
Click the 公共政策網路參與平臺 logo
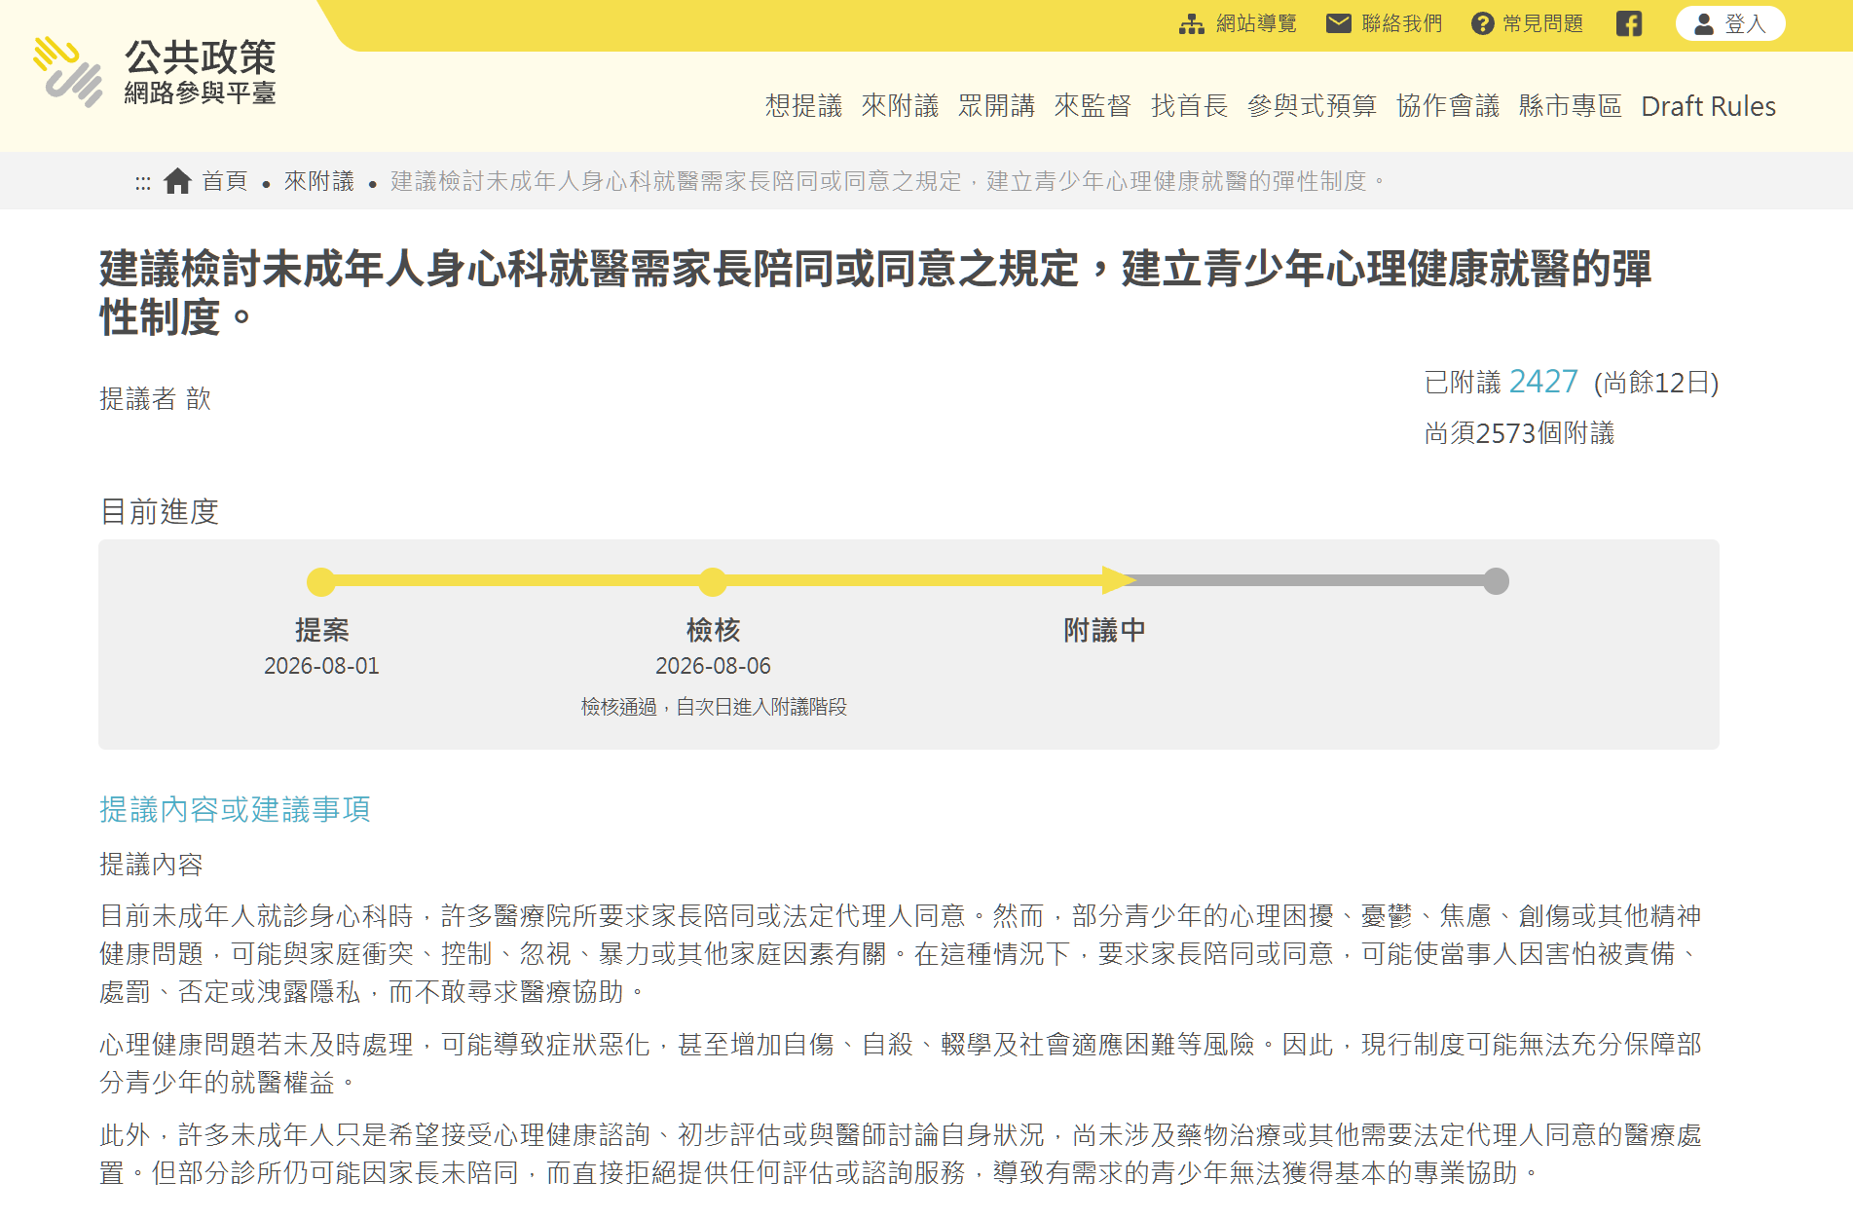[155, 71]
